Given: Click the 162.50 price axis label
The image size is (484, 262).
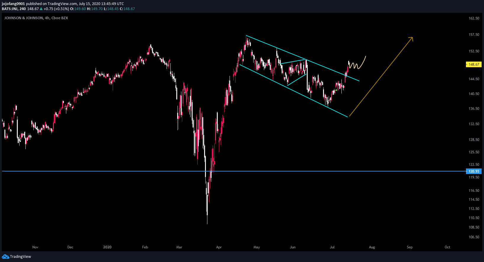Looking at the screenshot, I should click(x=474, y=18).
